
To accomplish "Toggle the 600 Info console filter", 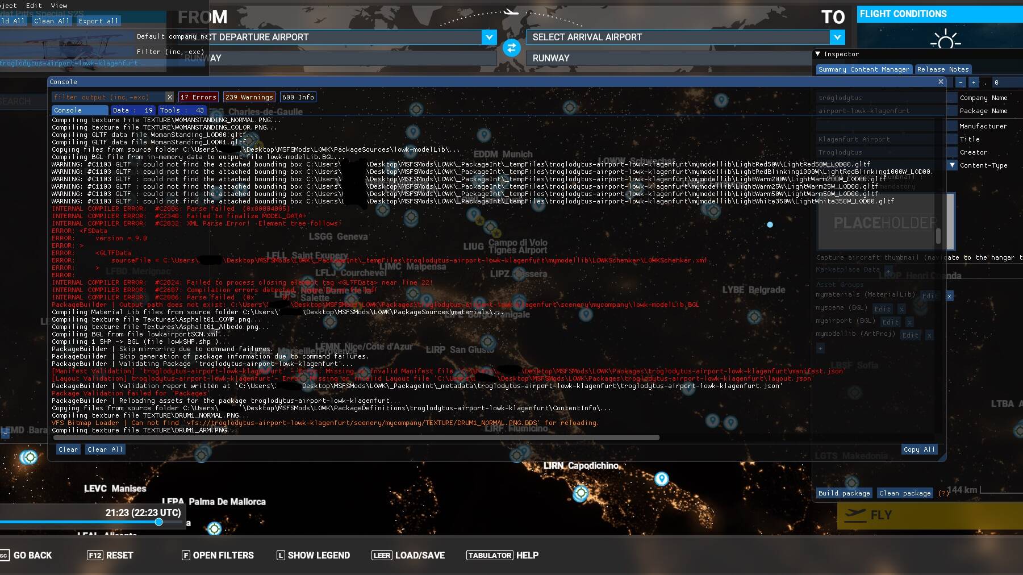I will [x=298, y=97].
